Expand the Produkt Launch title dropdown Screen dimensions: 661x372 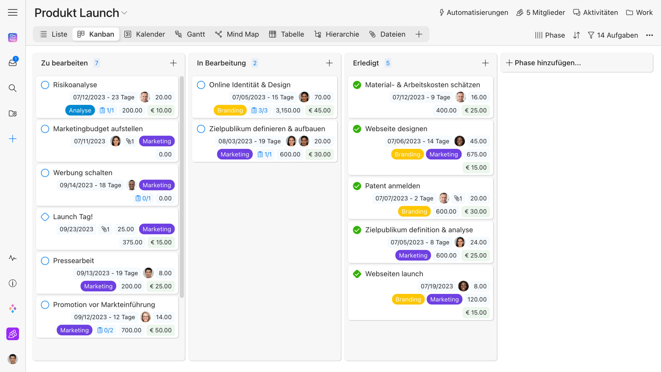tap(124, 13)
